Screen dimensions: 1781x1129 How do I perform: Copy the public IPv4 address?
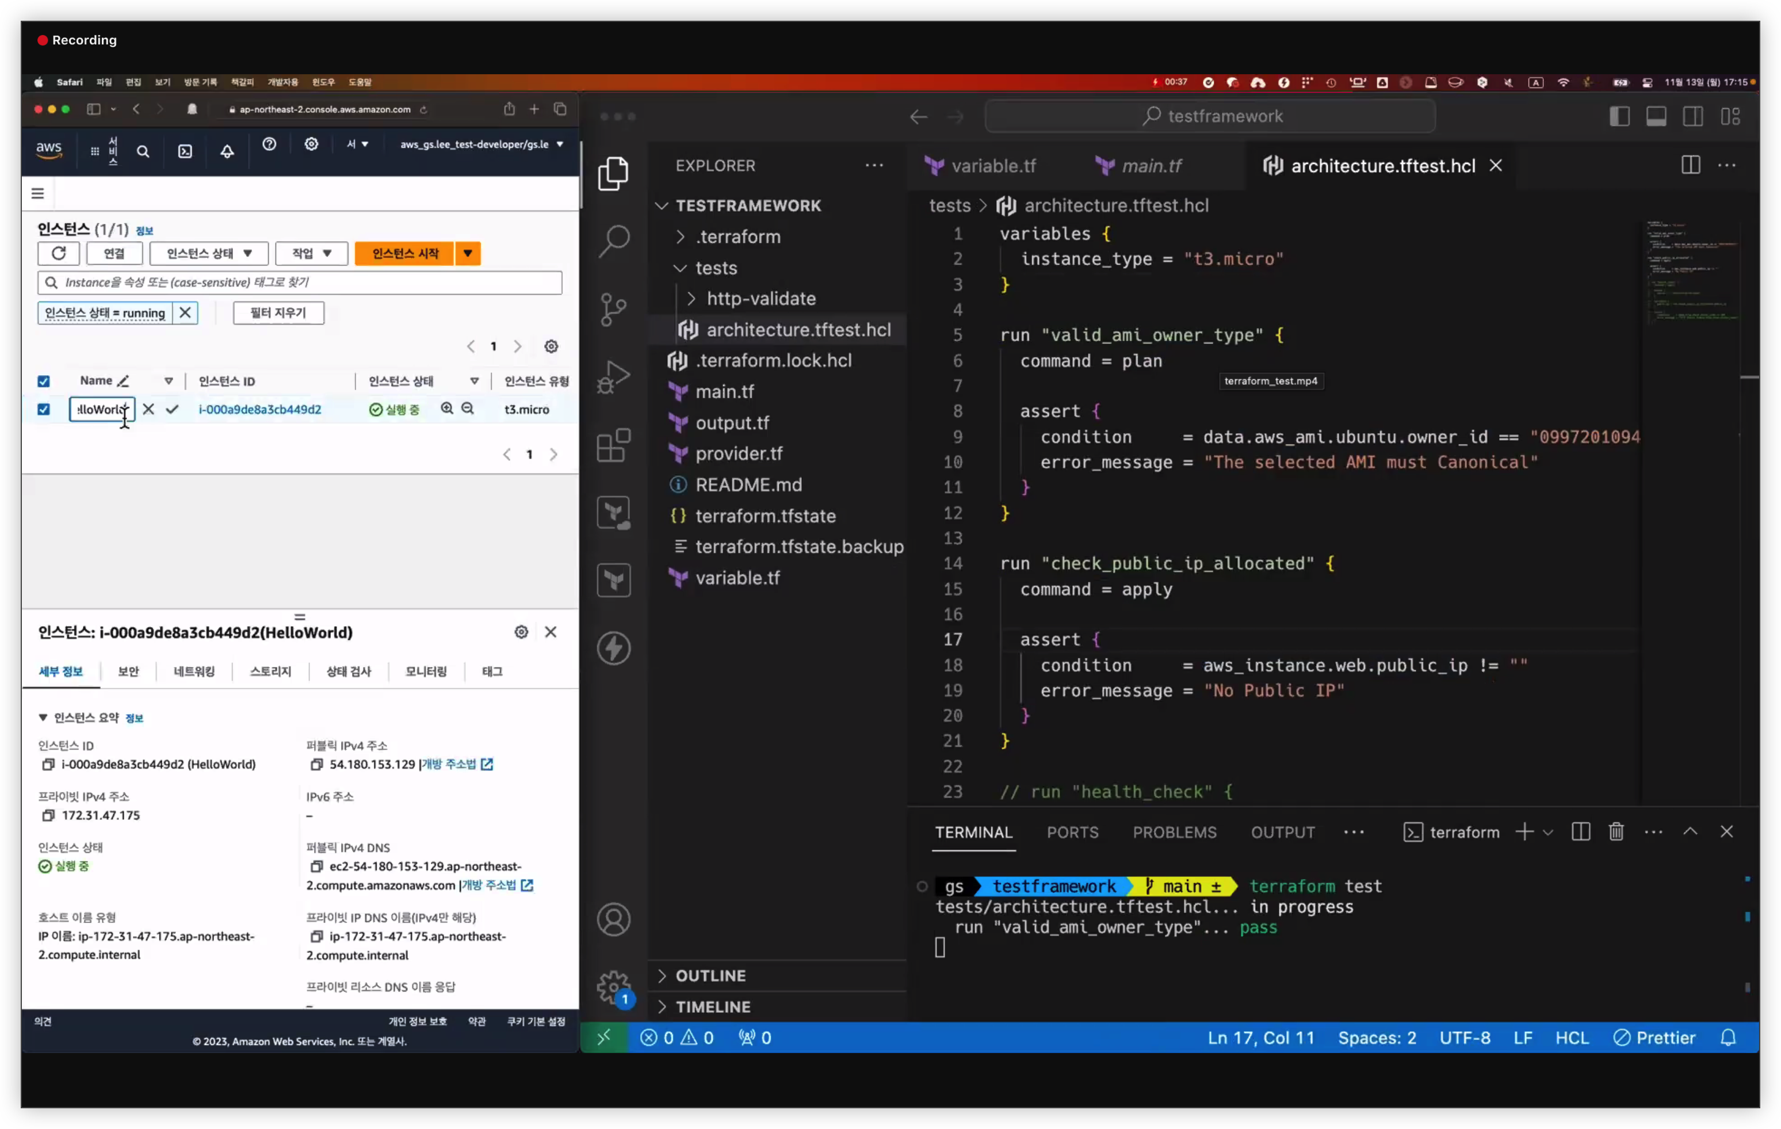tap(316, 764)
